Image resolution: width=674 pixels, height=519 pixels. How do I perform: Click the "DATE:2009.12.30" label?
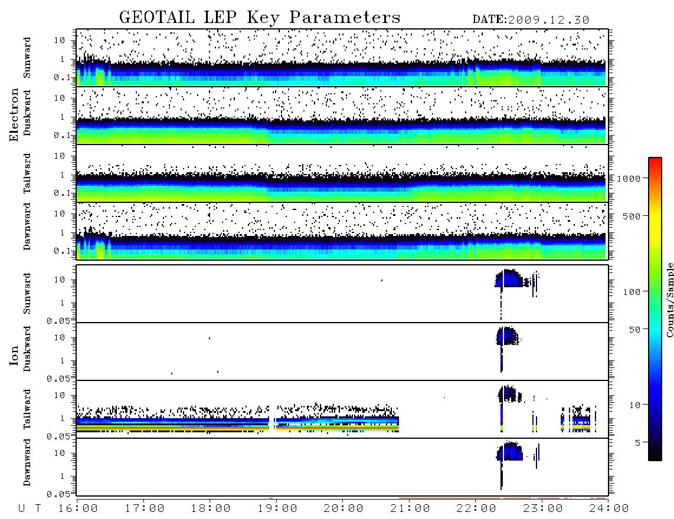click(531, 20)
